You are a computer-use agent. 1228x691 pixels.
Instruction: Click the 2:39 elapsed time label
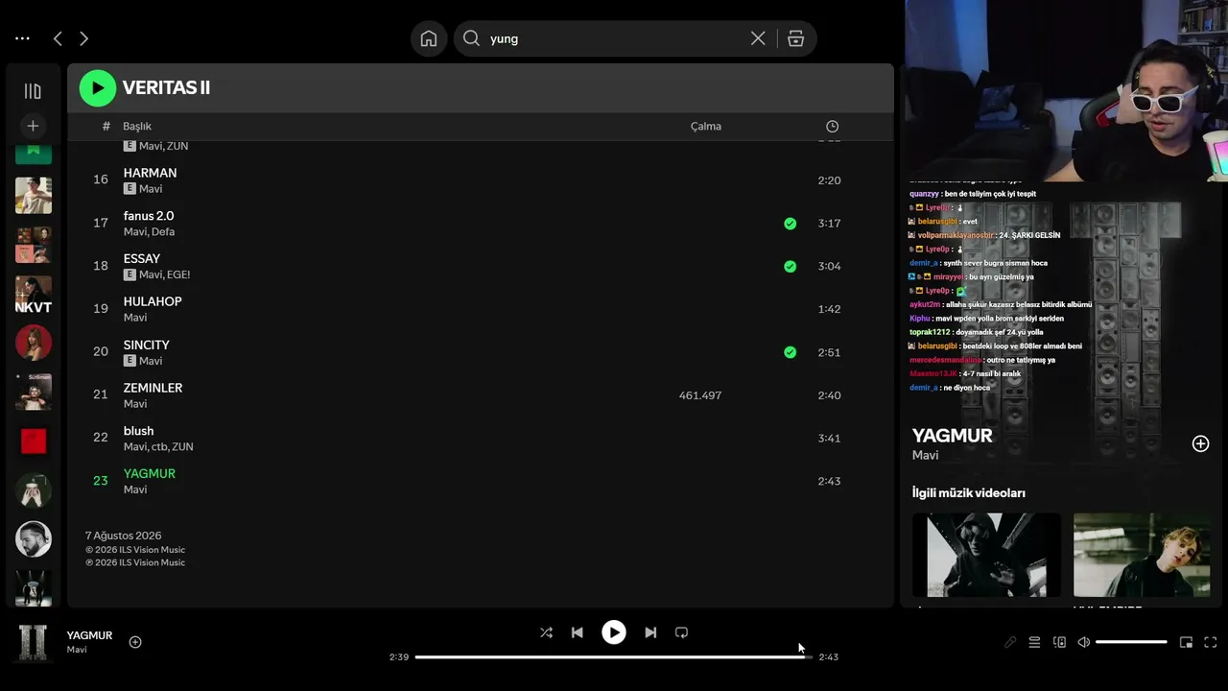click(399, 657)
